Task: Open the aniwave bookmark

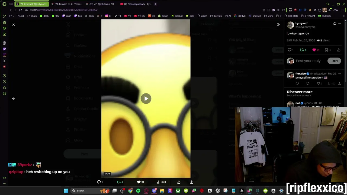Action: tap(255, 16)
